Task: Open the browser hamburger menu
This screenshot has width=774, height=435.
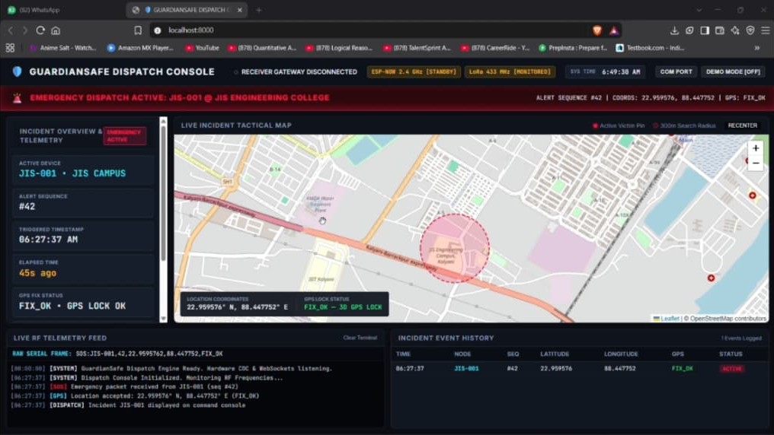Action: [x=765, y=30]
